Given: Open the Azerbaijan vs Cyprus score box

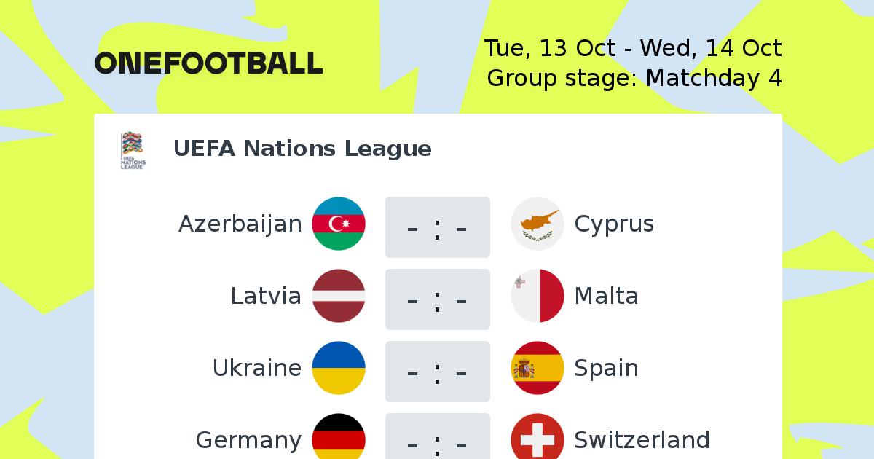Looking at the screenshot, I should click(x=438, y=227).
